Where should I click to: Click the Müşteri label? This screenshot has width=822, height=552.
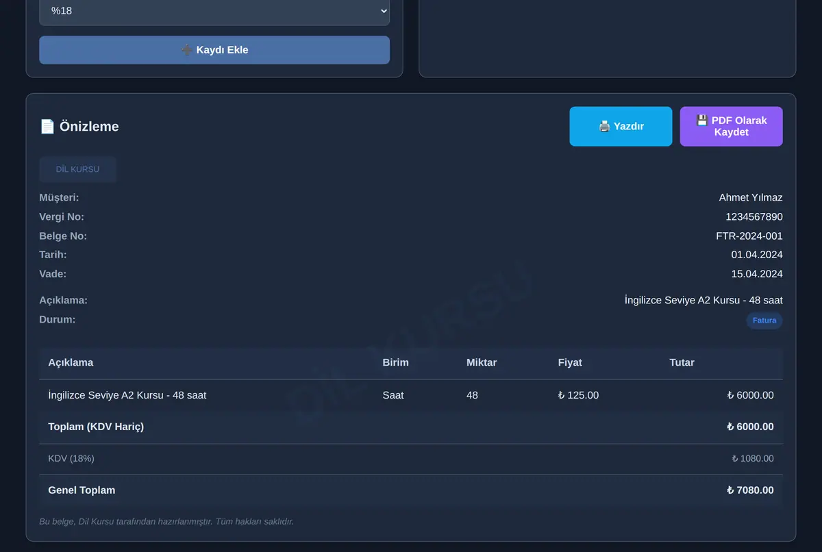pyautogui.click(x=59, y=197)
